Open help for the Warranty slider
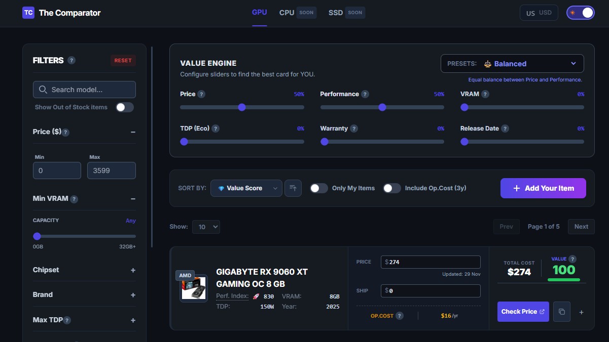609x342 pixels. (x=354, y=129)
